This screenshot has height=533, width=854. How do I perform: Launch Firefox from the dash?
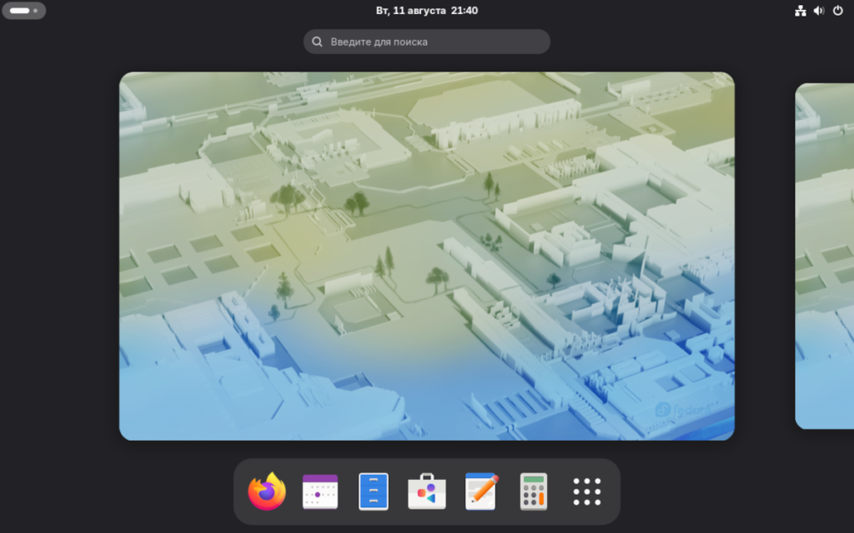pos(267,491)
